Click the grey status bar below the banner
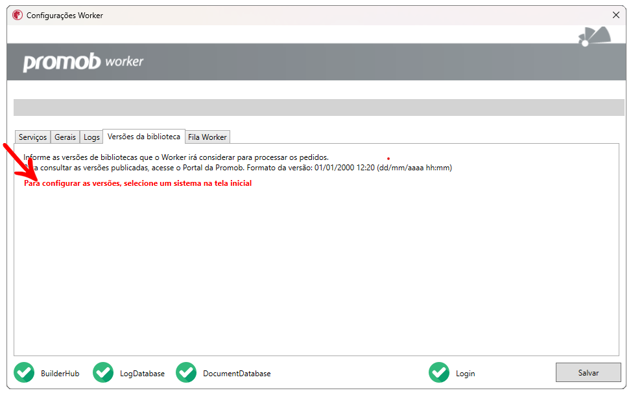Viewport: 631px width, 395px height. [319, 107]
